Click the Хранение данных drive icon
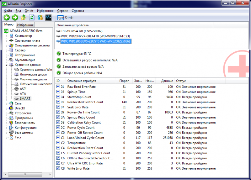251x180 pixels. [11, 65]
